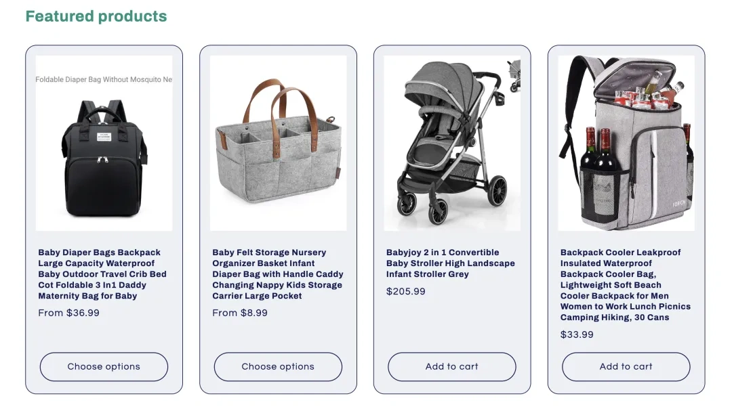Click the From $36.99 price
Image resolution: width=732 pixels, height=413 pixels.
68,313
